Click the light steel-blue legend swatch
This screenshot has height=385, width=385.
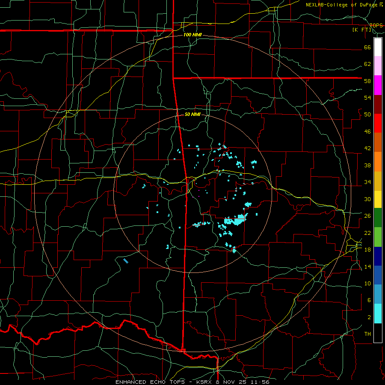click(378, 294)
